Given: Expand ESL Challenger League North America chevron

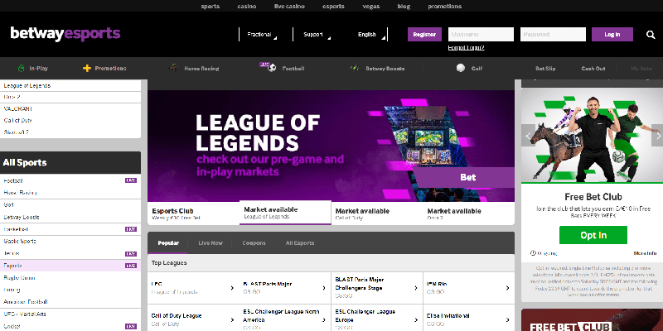Looking at the screenshot, I should 324,320.
